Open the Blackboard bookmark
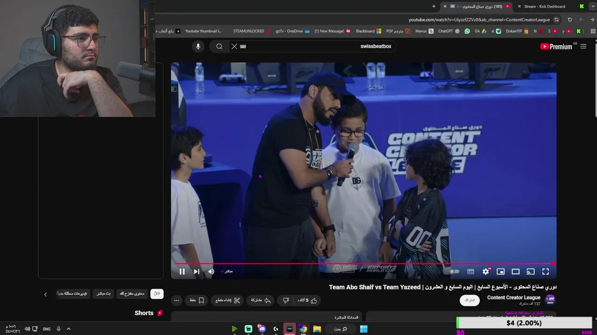The width and height of the screenshot is (597, 335). (368, 31)
